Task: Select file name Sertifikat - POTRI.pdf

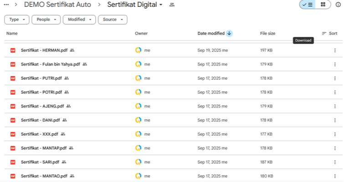Action: (x=41, y=92)
